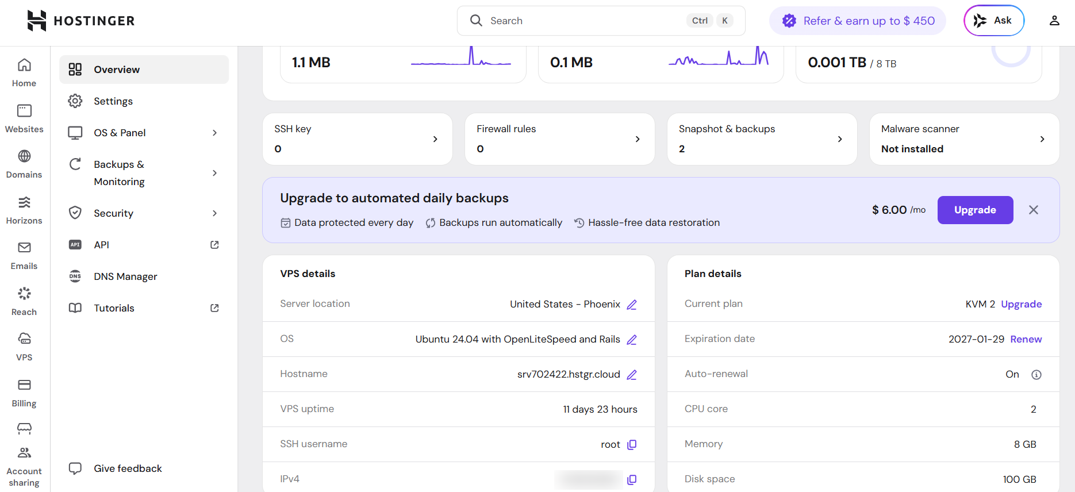Click the 0.001 TB bandwidth value

coord(837,63)
